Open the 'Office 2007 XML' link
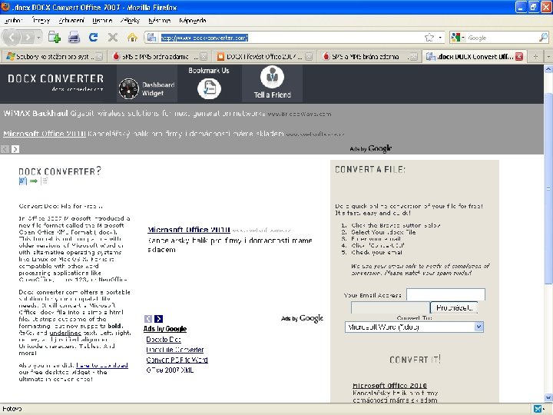 click(170, 370)
